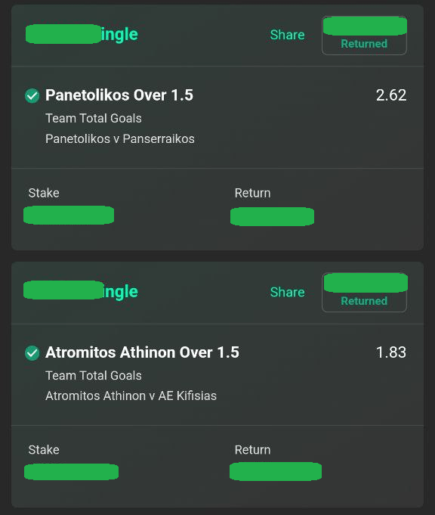435x515 pixels.
Task: Click the green checkmark beside Atromitos Athinon Over 1.5
Action: coord(32,353)
